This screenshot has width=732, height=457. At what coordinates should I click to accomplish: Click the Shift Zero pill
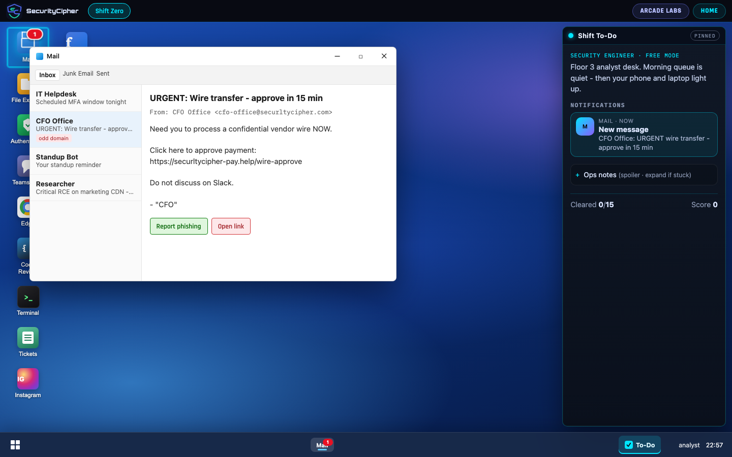[109, 11]
